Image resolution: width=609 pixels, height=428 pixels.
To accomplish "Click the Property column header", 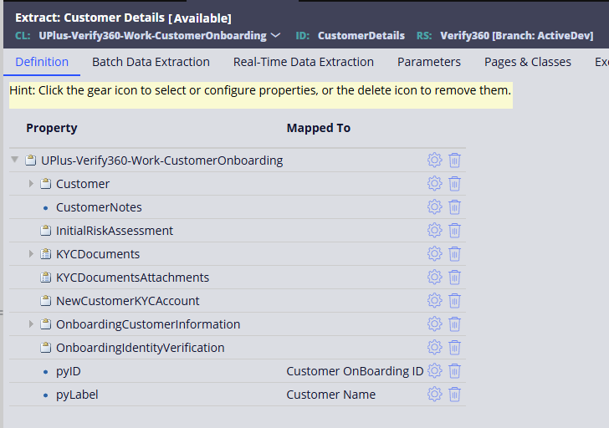I will pyautogui.click(x=52, y=128).
